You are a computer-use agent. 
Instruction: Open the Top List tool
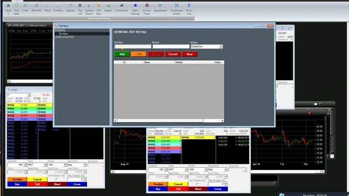80,9
